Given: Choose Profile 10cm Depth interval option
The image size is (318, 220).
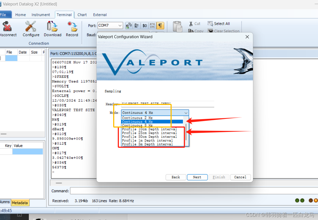Looking at the screenshot, I should [152, 129].
